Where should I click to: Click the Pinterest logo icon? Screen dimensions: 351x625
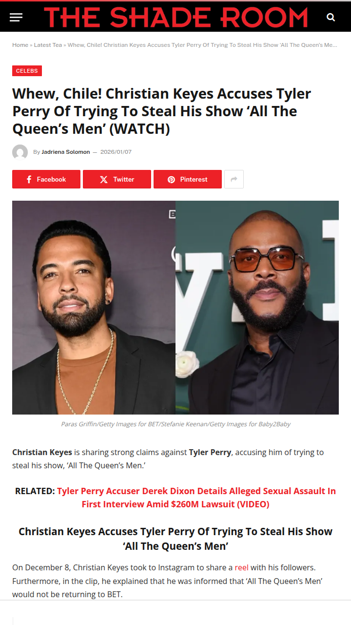tap(171, 179)
